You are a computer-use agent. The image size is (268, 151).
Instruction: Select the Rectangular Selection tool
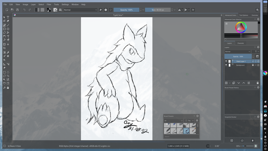point(4,72)
